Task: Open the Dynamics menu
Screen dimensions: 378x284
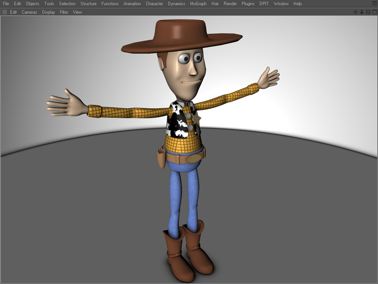Action: click(x=176, y=4)
